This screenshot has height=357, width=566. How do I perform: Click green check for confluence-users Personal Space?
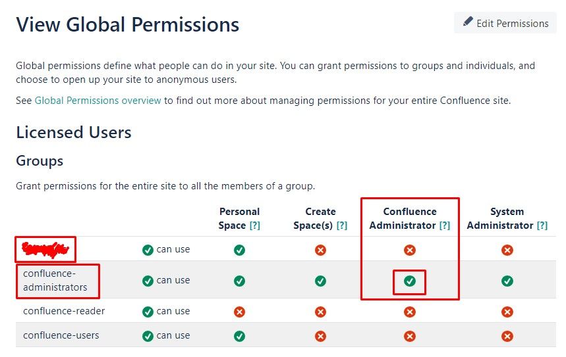click(239, 336)
